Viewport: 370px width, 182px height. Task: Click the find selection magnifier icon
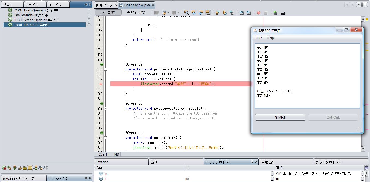coord(187,13)
